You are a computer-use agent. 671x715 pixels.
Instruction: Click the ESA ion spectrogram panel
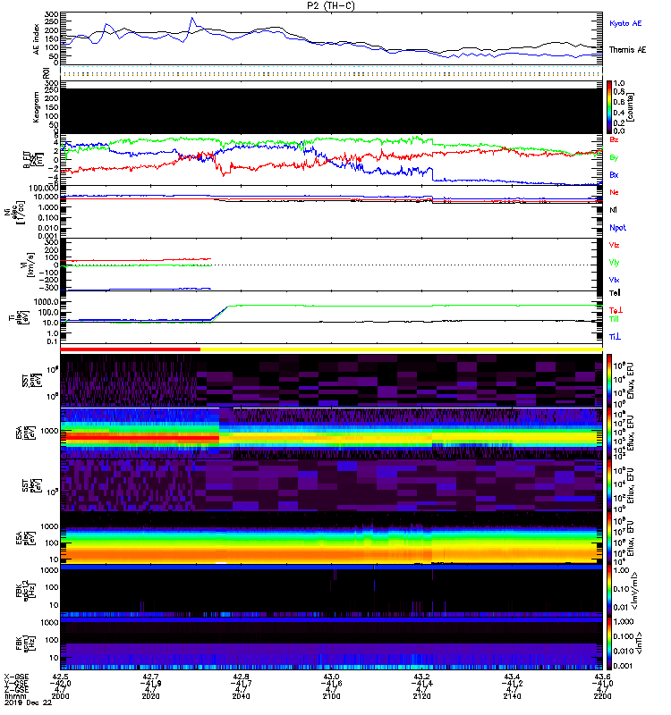331,433
